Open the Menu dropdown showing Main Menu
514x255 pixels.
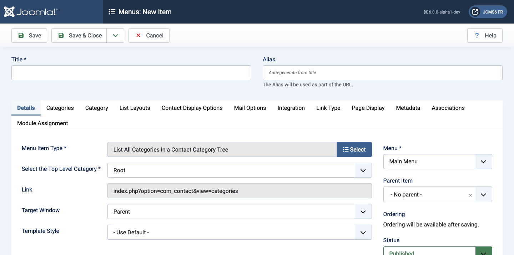pos(438,161)
